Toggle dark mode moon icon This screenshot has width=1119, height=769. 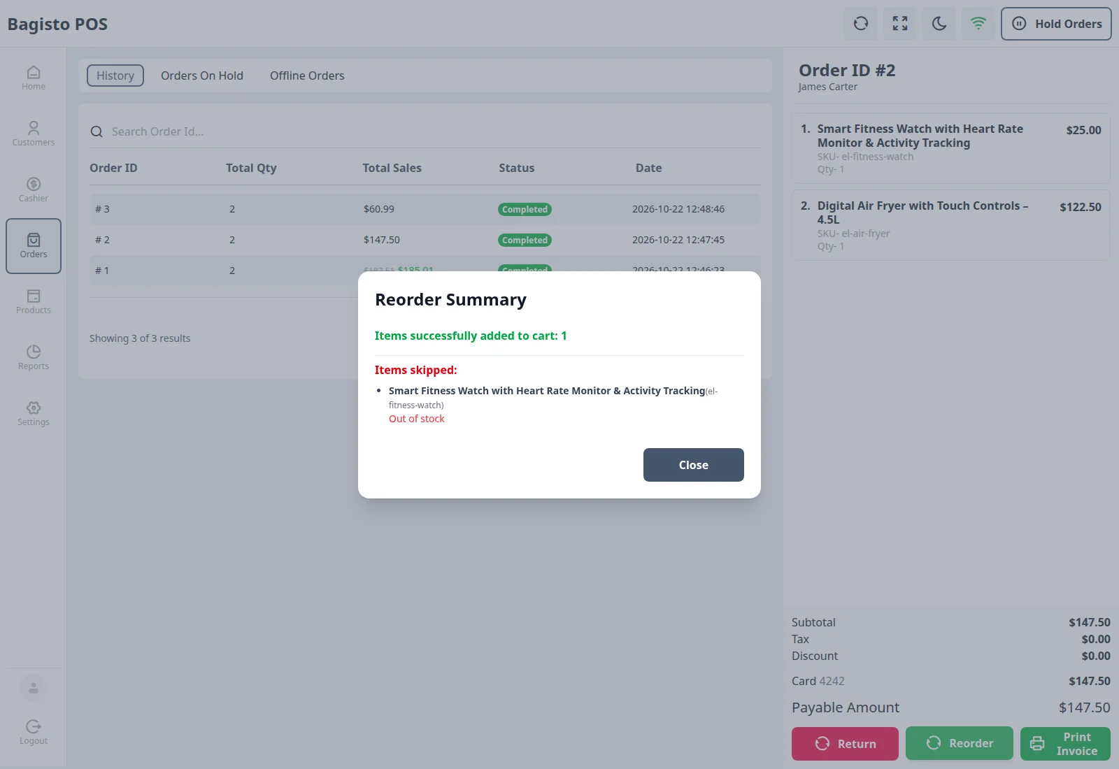coord(939,24)
